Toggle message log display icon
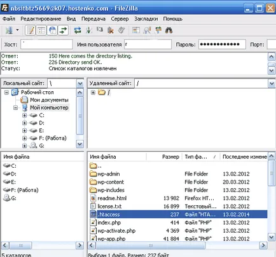Image resolution: width=276 pixels, height=257 pixels. (x=31, y=31)
